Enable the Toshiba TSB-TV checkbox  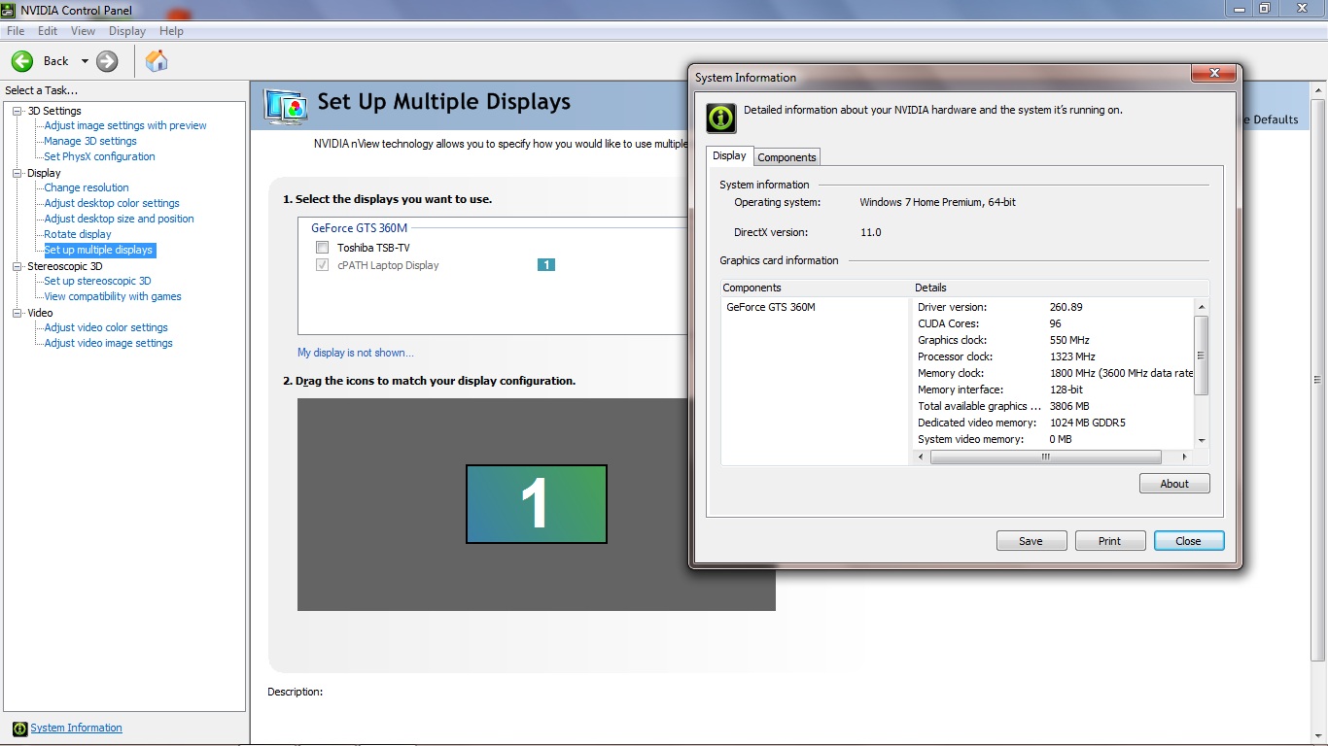[x=323, y=248]
